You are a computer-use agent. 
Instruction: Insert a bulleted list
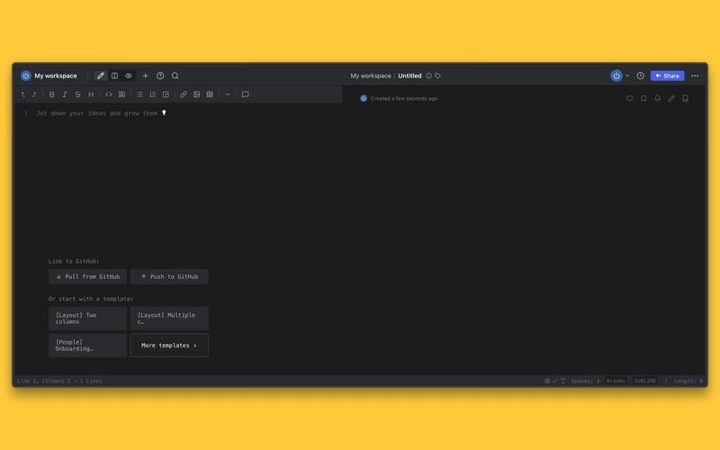pos(139,94)
